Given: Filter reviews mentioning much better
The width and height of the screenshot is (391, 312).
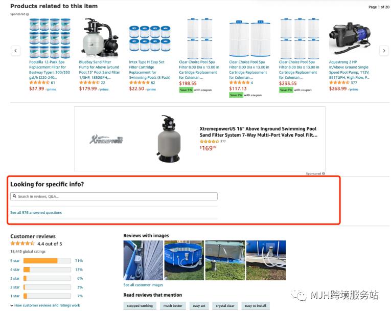Looking at the screenshot, I should pyautogui.click(x=173, y=306).
